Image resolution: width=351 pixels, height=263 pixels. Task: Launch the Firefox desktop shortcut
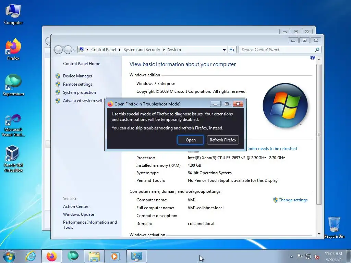(13, 49)
